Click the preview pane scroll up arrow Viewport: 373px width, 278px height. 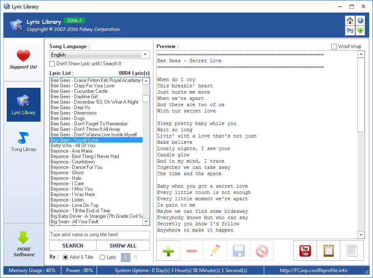pyautogui.click(x=361, y=54)
